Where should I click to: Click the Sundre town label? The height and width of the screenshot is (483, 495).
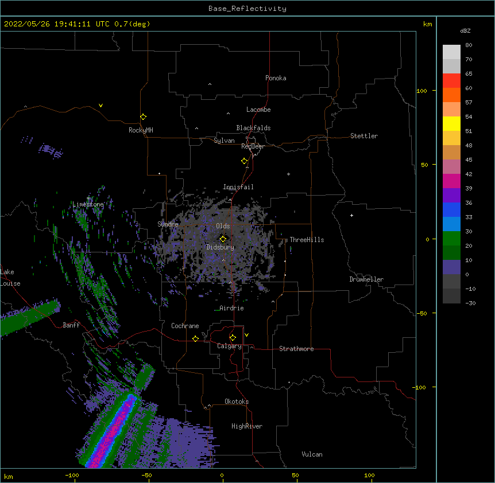(168, 224)
